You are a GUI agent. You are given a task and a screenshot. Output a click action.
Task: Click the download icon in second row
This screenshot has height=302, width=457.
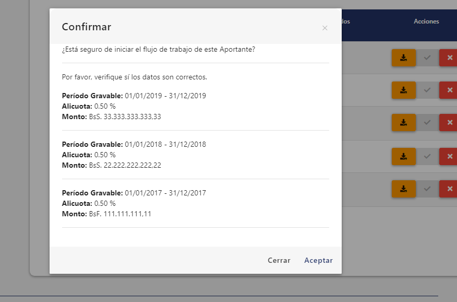coord(403,90)
